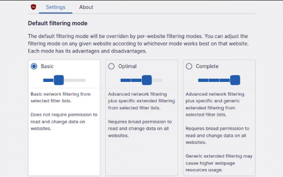Click the Basic label text
The height and width of the screenshot is (177, 283).
point(47,66)
